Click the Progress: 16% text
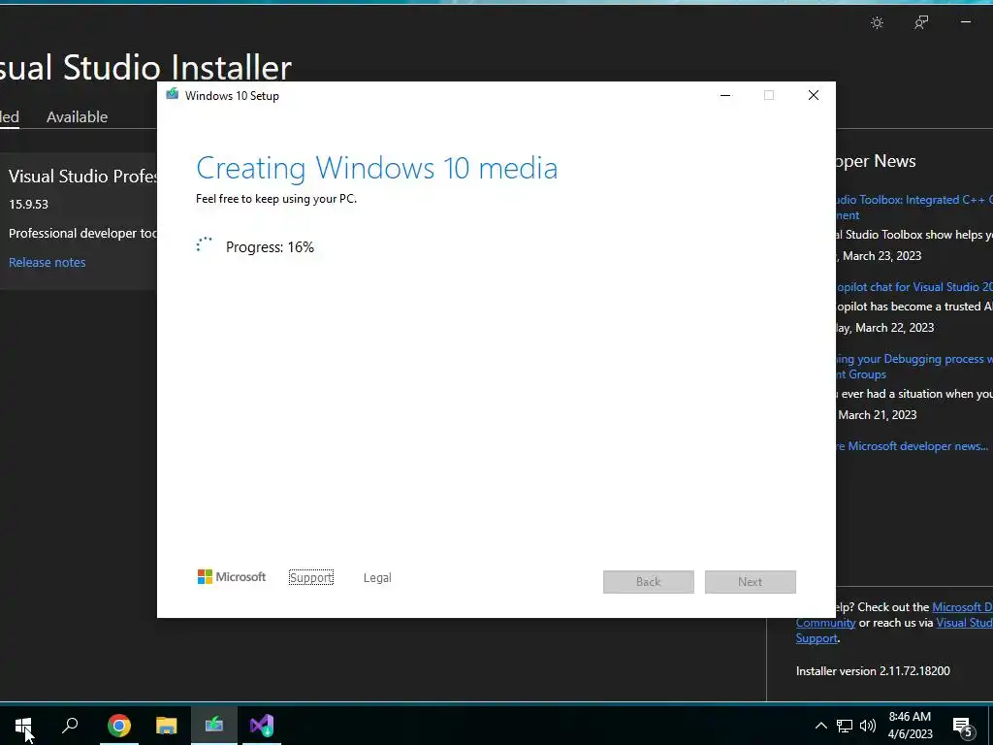Image resolution: width=993 pixels, height=745 pixels. tap(270, 247)
